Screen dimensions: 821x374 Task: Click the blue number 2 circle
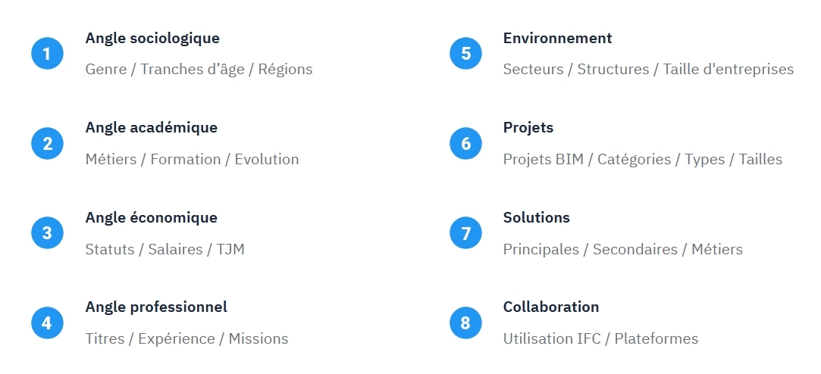[47, 144]
